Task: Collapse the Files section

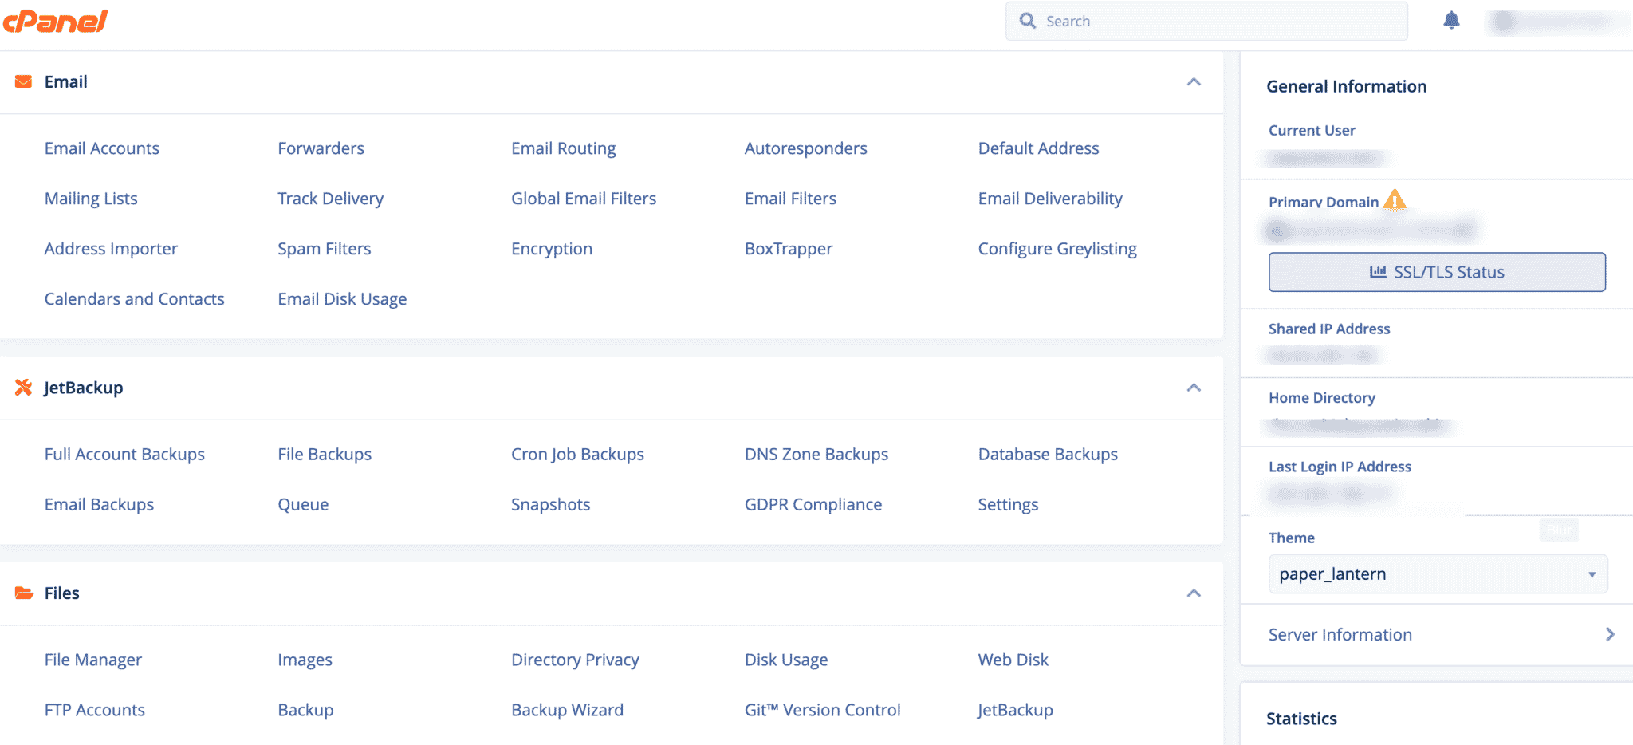Action: click(1194, 593)
